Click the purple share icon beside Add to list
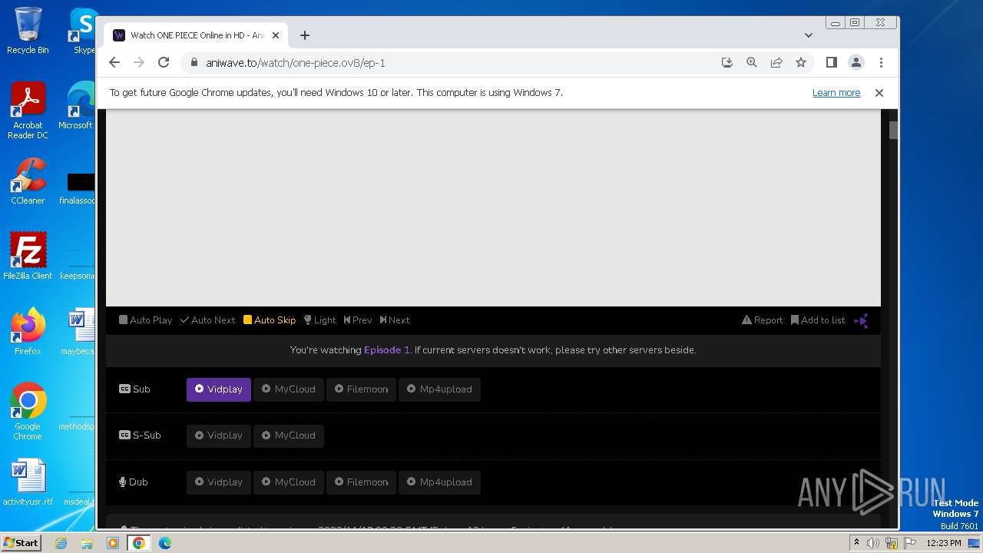The height and width of the screenshot is (553, 983). click(861, 320)
